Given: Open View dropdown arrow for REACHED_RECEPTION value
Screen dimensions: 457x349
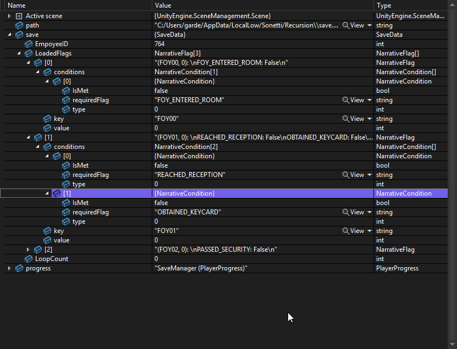Looking at the screenshot, I should 370,175.
